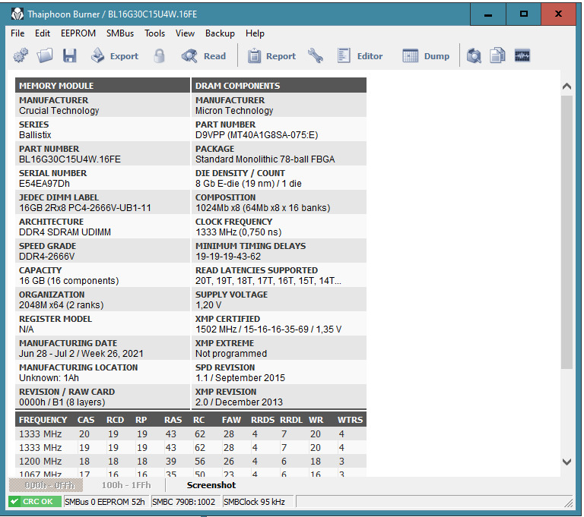Screen dimensions: 584x517
Task: Click SMBus 0 EEPROM 52h status field
Action: [106, 502]
